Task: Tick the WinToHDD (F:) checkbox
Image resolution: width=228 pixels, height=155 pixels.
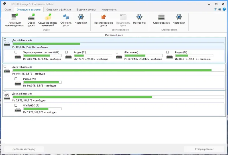Action: (x=16, y=106)
